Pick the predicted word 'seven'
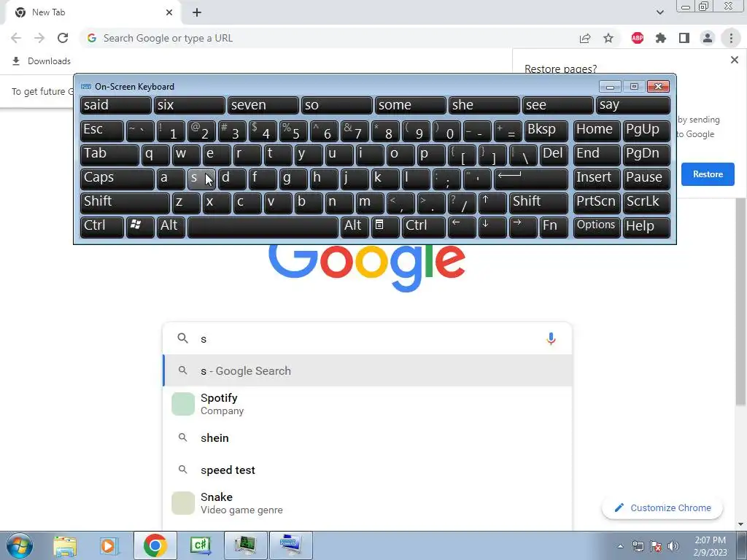 point(263,105)
